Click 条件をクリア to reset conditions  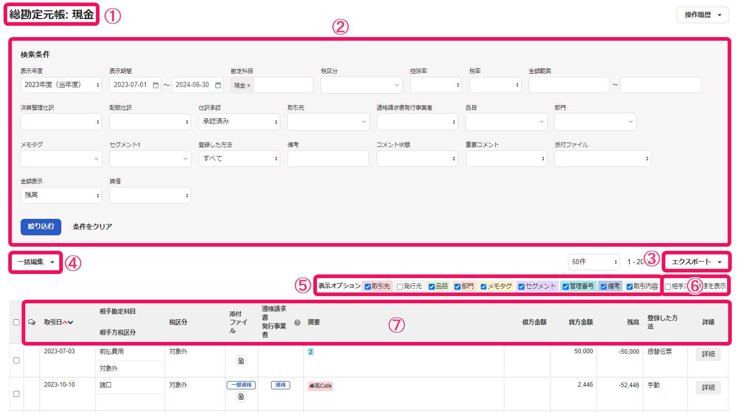[92, 227]
